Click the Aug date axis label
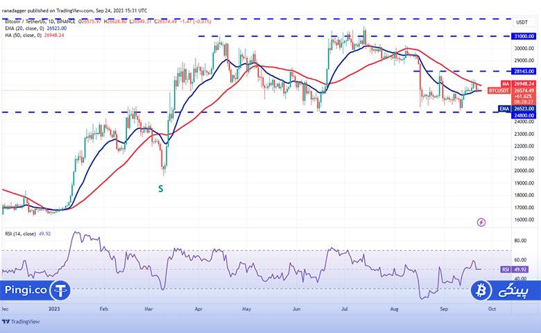This screenshot has width=541, height=333. [395, 309]
